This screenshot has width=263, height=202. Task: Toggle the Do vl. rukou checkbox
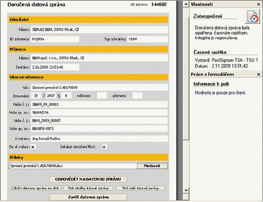[x=33, y=147]
